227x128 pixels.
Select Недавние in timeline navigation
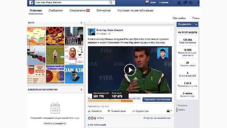183,105
